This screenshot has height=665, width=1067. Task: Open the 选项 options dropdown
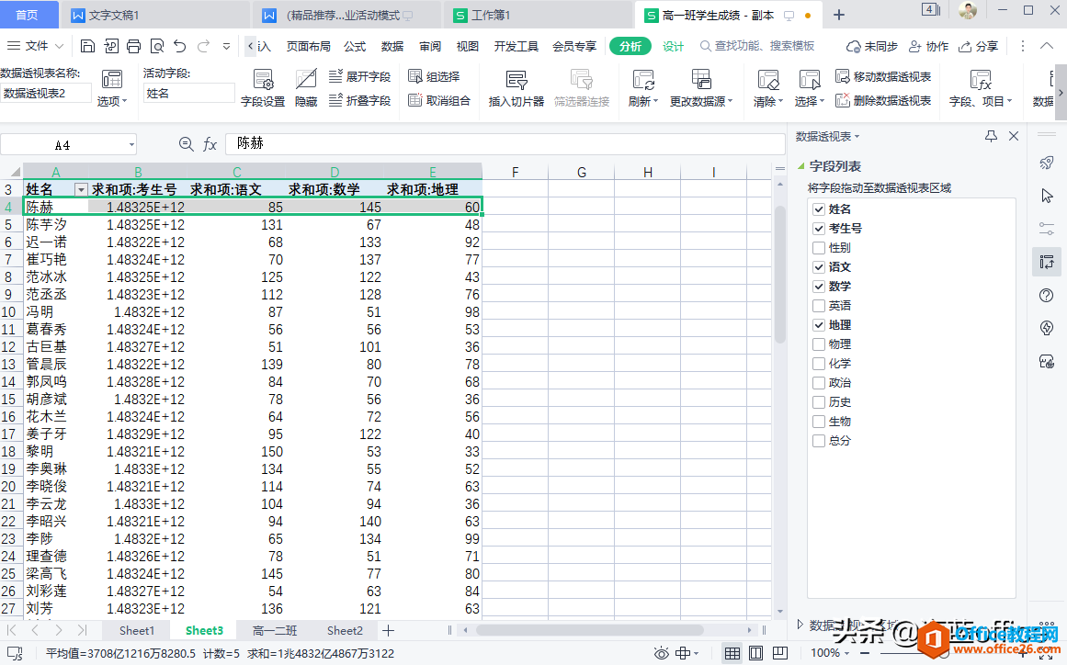(111, 88)
